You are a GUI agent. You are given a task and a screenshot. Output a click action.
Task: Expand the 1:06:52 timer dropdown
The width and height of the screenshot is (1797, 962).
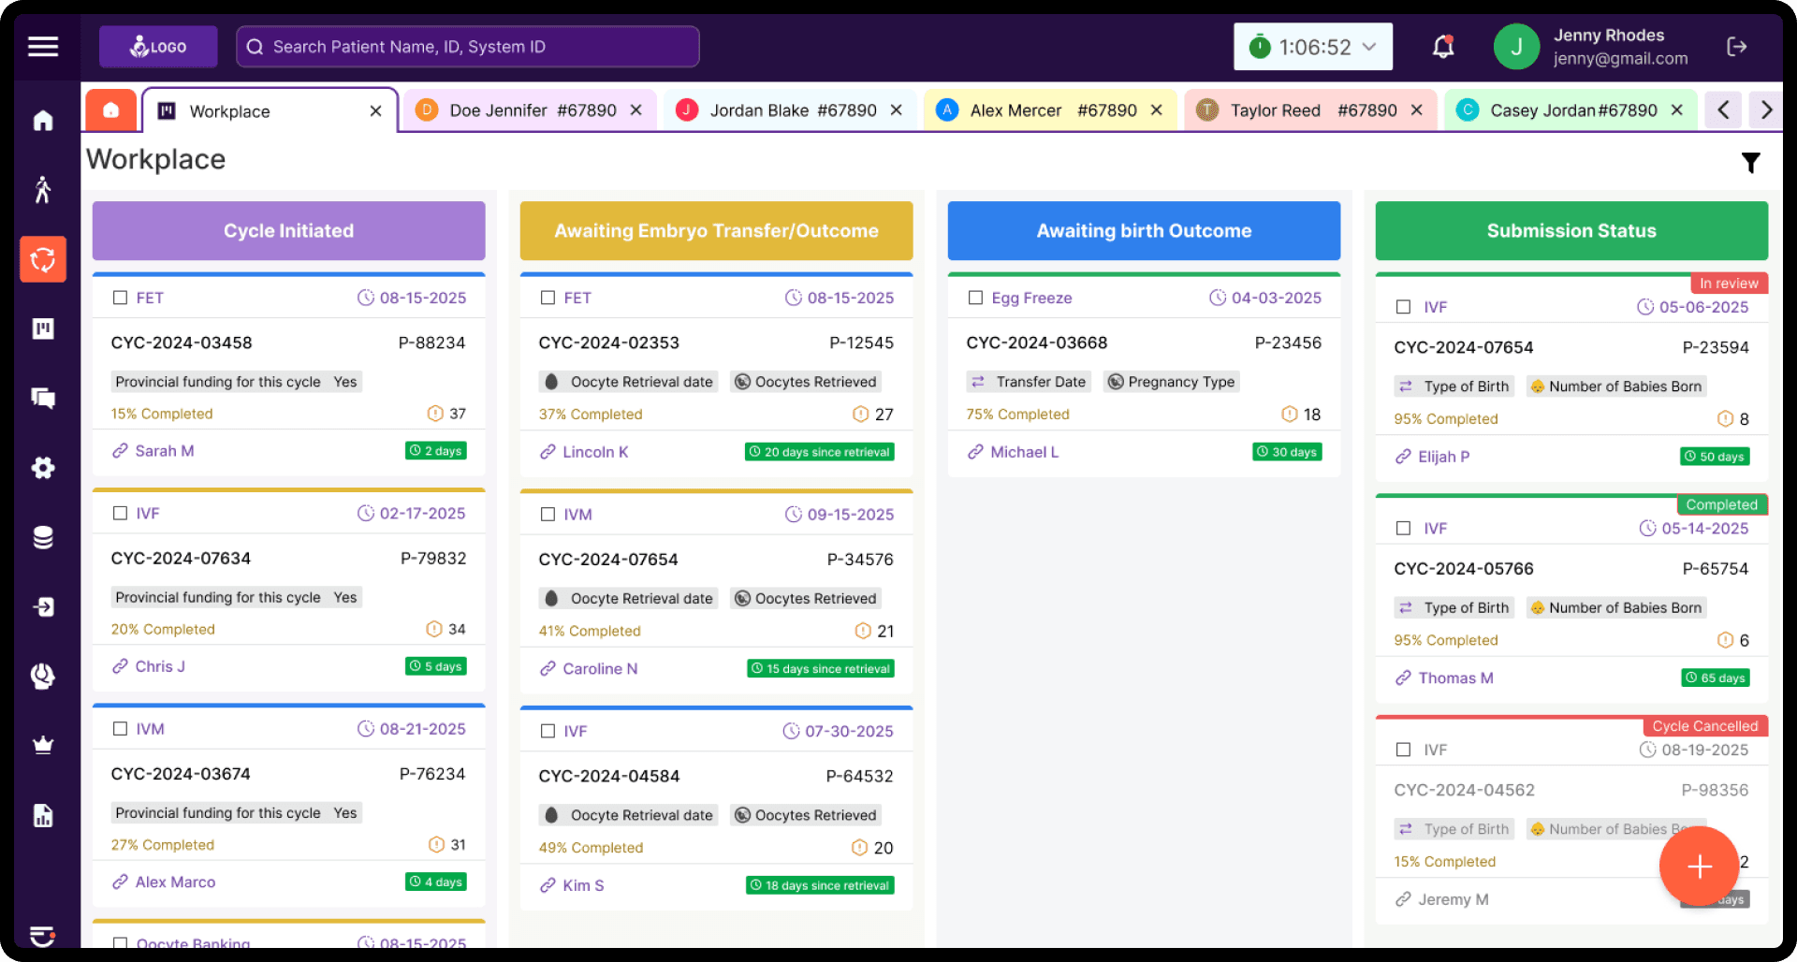(1368, 46)
